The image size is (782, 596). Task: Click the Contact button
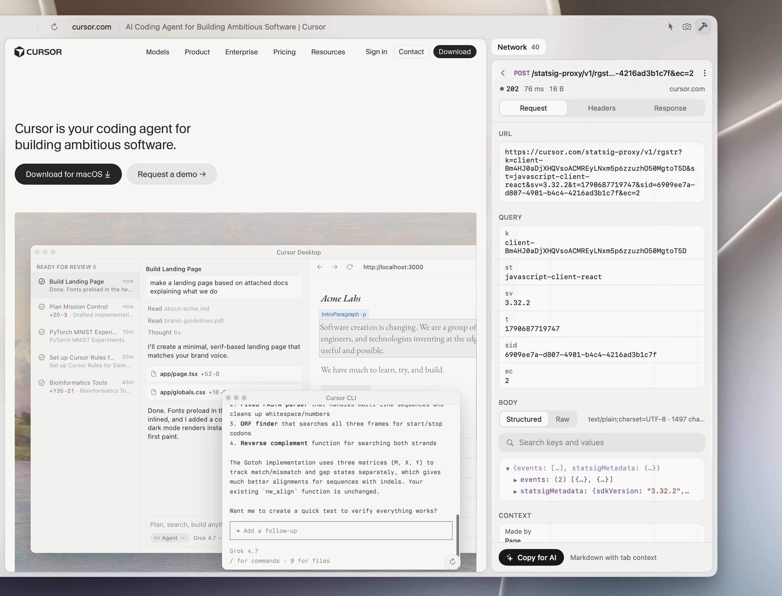pos(411,52)
